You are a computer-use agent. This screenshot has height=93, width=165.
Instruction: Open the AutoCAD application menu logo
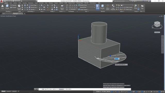click(x=2, y=1)
